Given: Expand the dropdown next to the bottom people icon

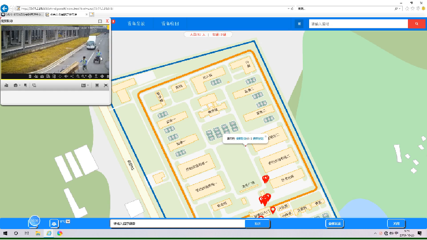Looking at the screenshot, I should [x=68, y=222].
